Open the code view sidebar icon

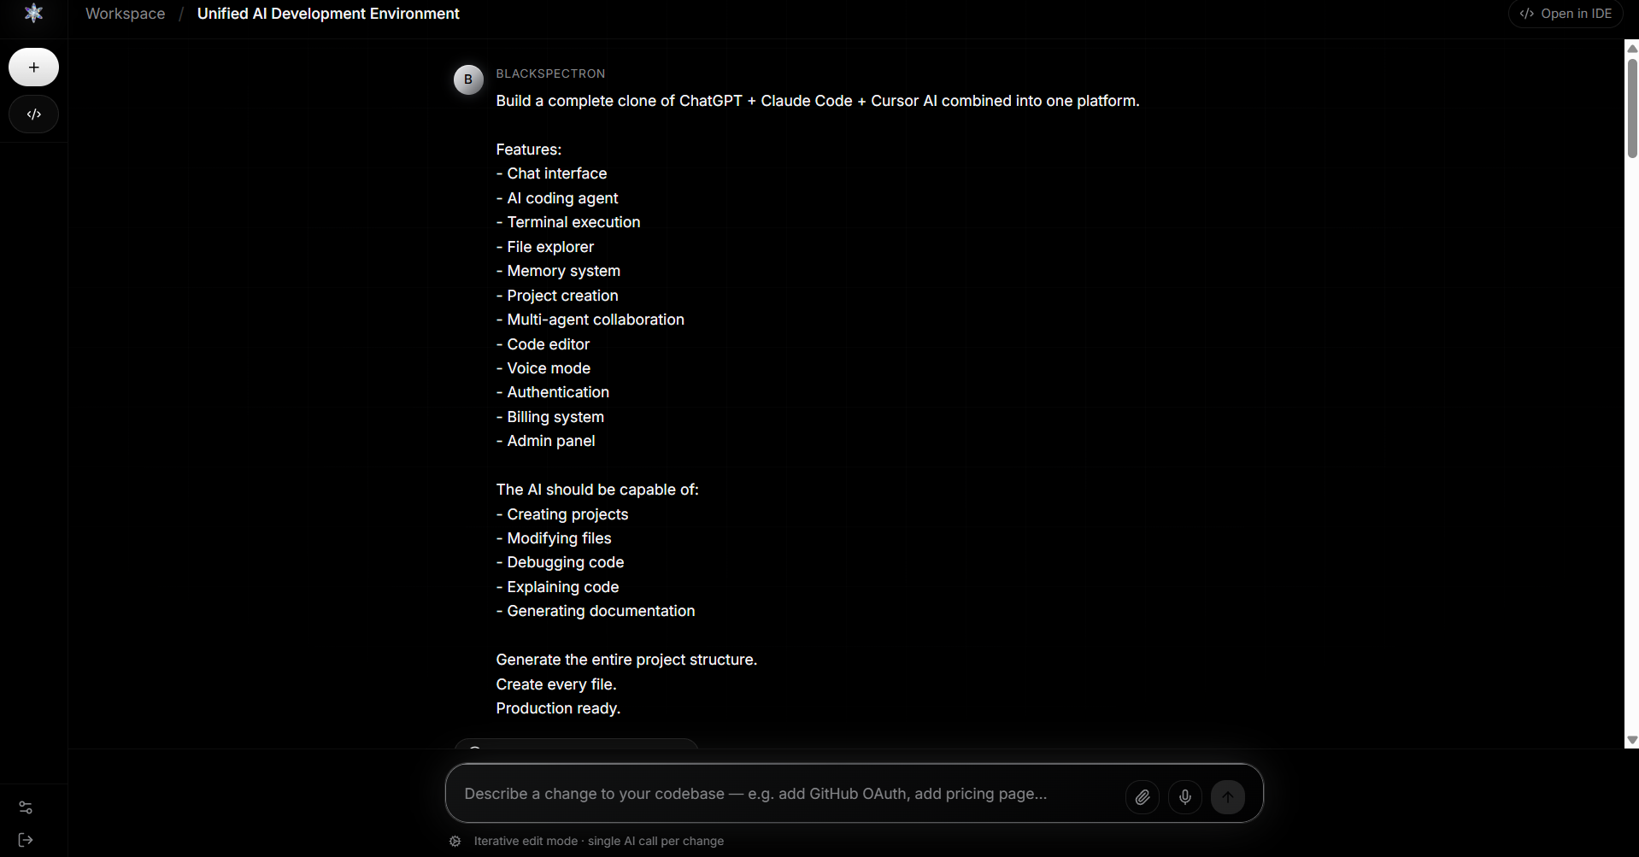coord(33,114)
